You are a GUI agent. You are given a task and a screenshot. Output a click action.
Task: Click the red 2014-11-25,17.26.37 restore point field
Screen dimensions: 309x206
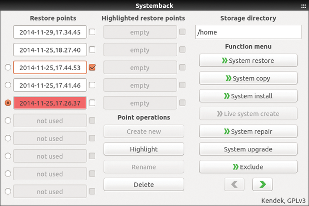[50, 103]
